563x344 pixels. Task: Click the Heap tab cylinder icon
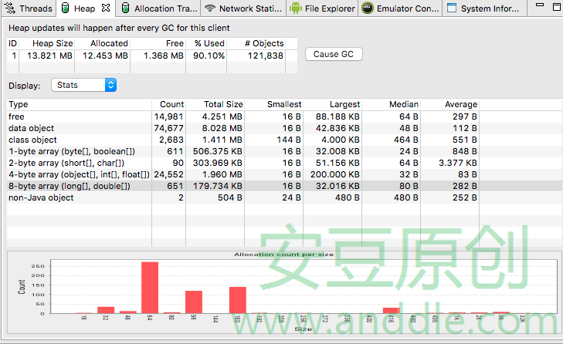[65, 8]
